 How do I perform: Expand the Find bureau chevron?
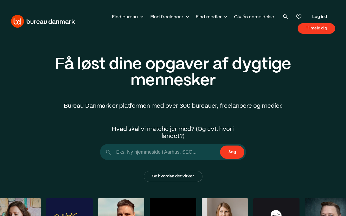pyautogui.click(x=142, y=17)
